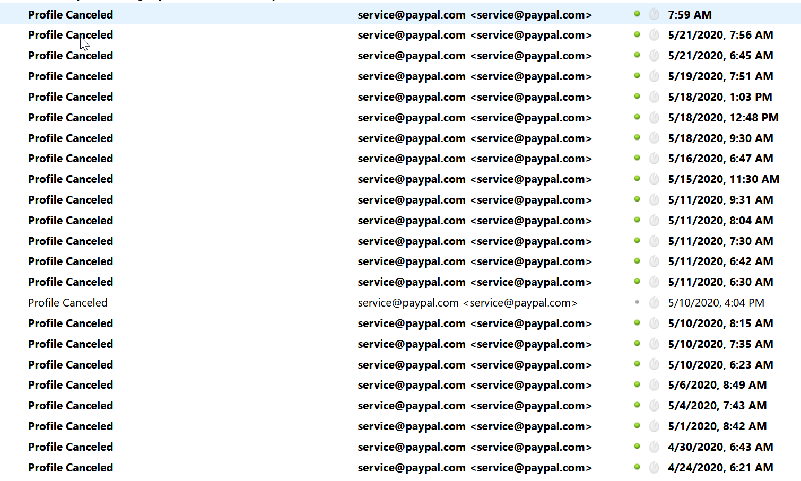Image resolution: width=801 pixels, height=481 pixels.
Task: Click junk icon for 5/21/2020, 7:56 AM email
Action: (654, 35)
